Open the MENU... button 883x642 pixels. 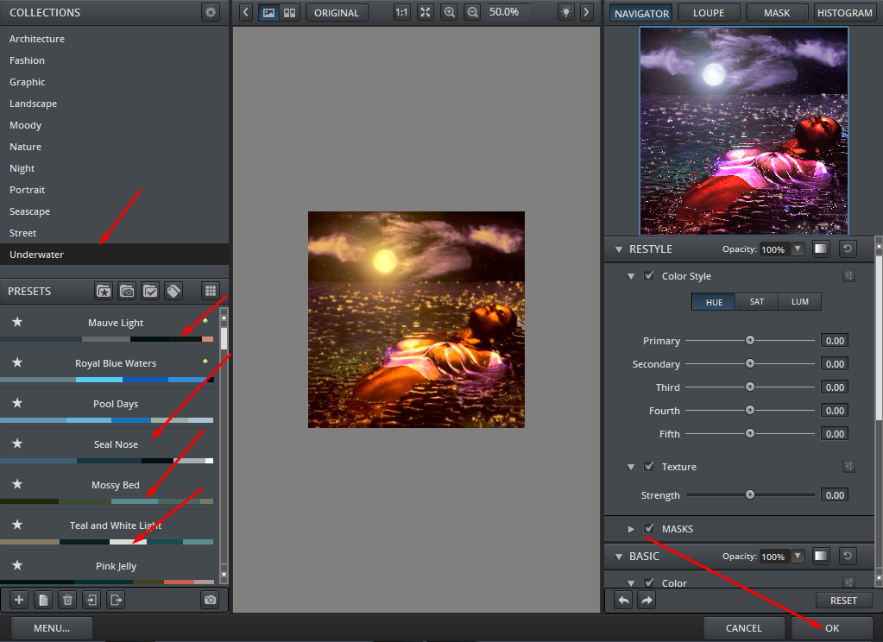[x=52, y=628]
